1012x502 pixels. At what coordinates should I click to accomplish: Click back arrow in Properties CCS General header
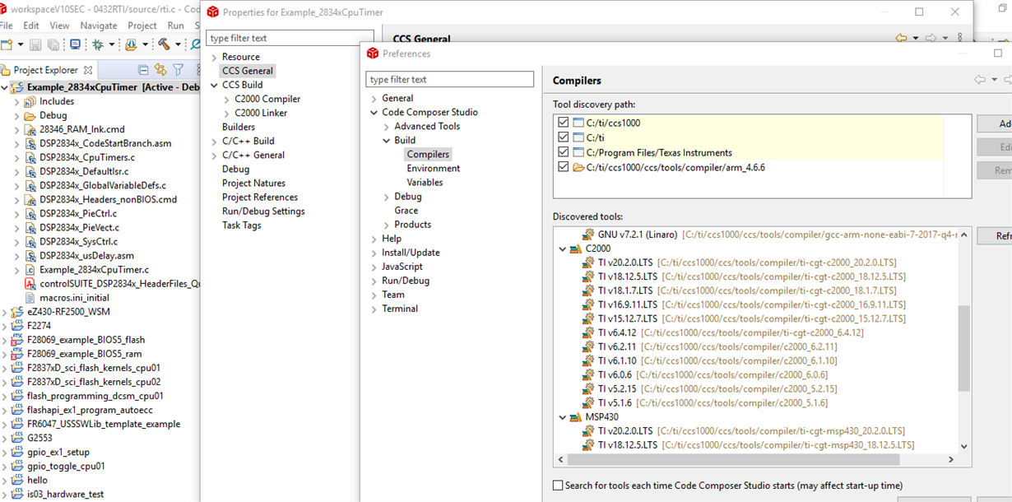(x=901, y=38)
